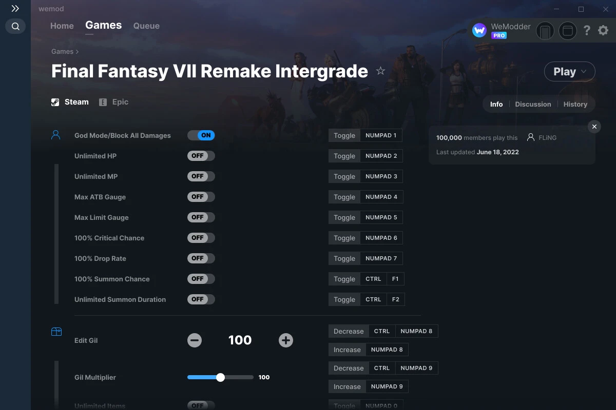Click the Toggle button for Max ATB Gauge
The image size is (616, 410).
click(x=344, y=196)
